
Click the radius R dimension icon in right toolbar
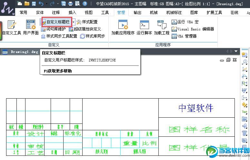245,83
